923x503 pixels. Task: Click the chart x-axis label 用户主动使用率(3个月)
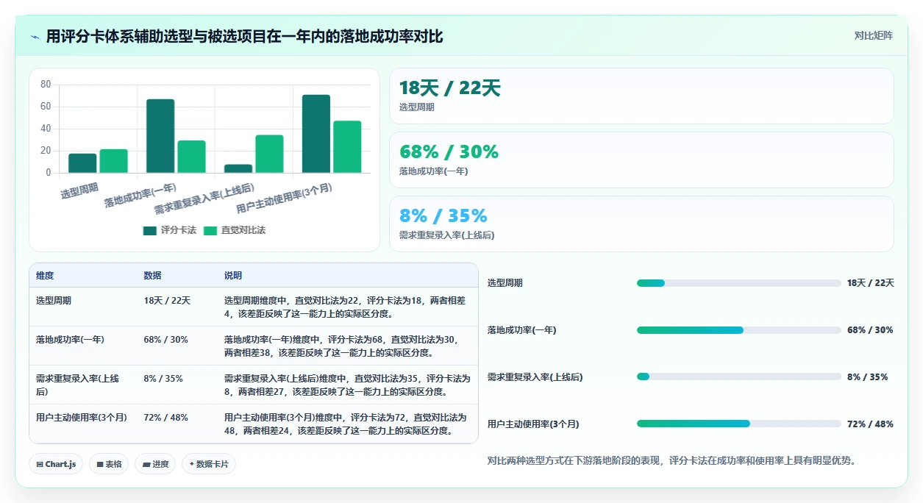tap(284, 198)
